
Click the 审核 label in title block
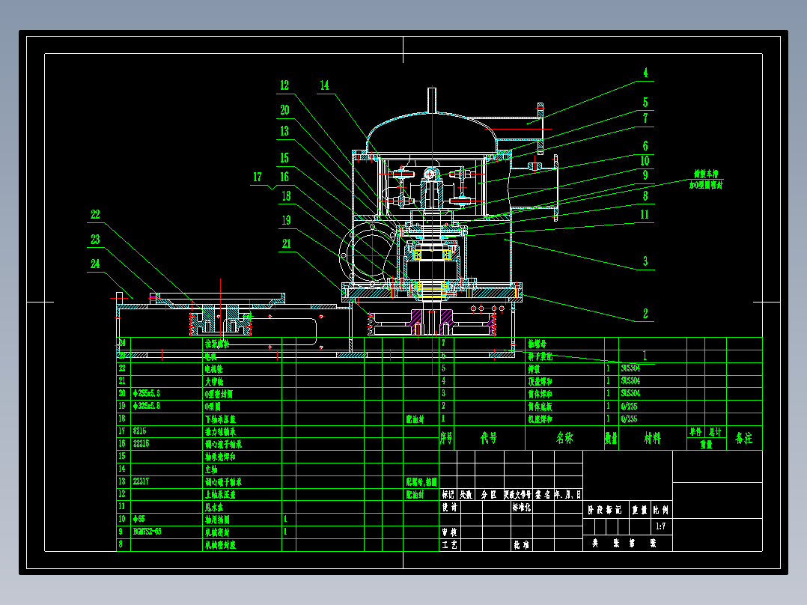tap(450, 532)
